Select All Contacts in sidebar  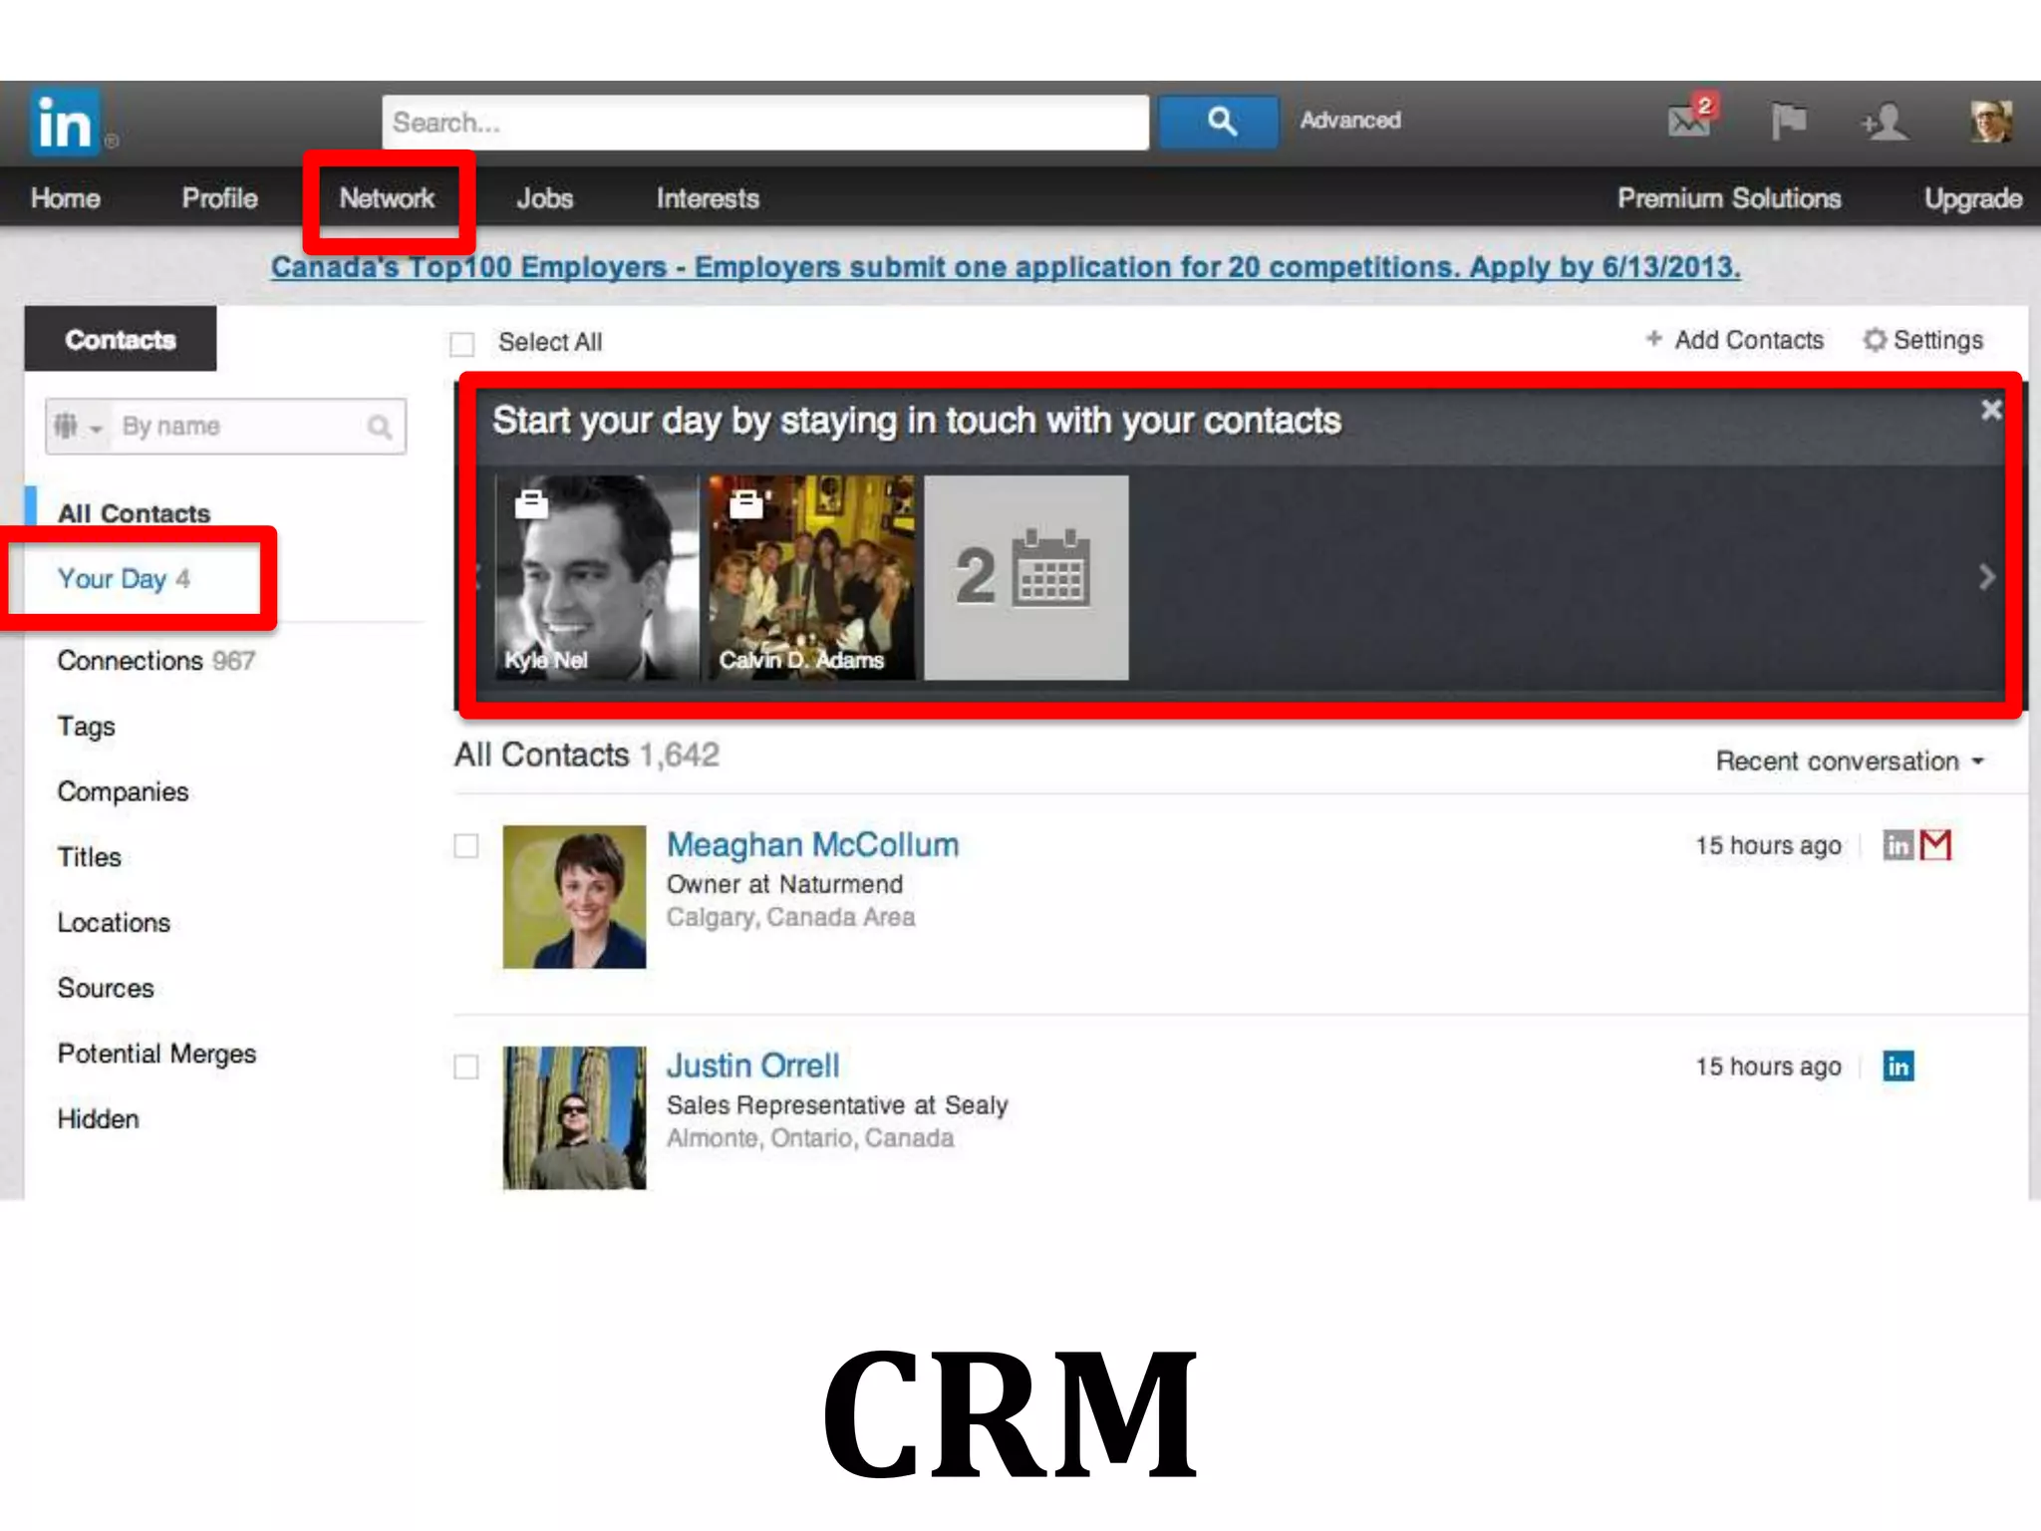134,513
